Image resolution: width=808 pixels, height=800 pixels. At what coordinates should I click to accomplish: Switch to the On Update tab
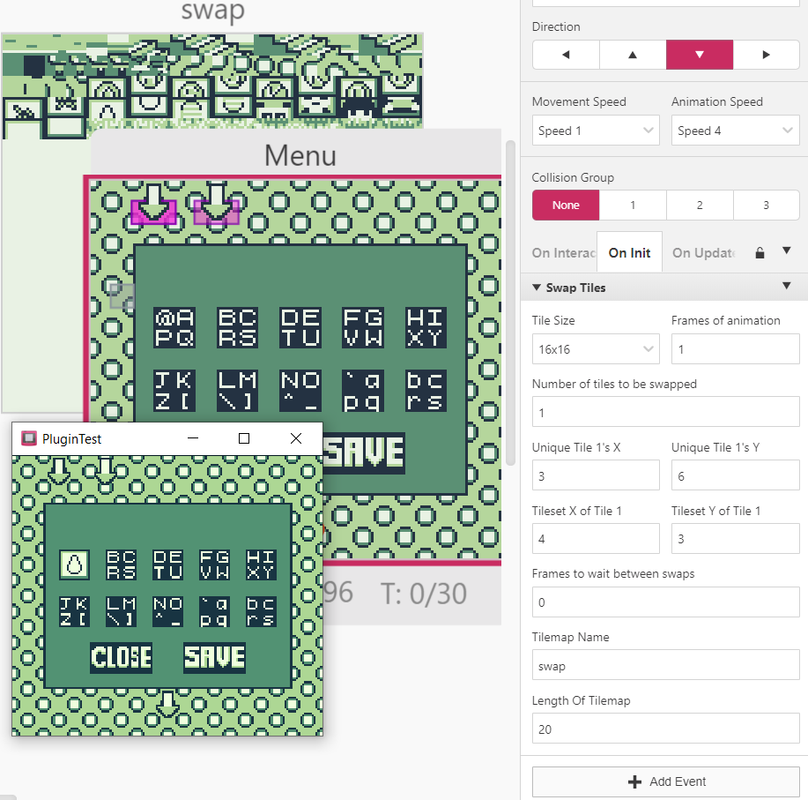pyautogui.click(x=702, y=252)
